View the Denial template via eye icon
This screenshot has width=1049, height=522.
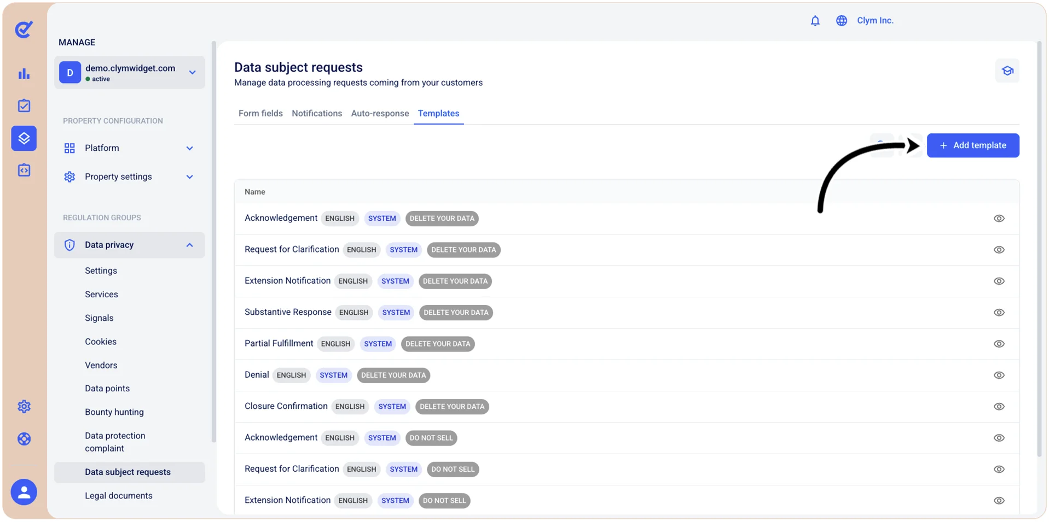pyautogui.click(x=999, y=376)
